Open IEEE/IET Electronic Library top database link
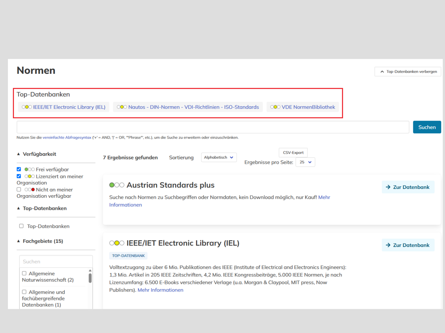The width and height of the screenshot is (445, 333). pyautogui.click(x=69, y=107)
